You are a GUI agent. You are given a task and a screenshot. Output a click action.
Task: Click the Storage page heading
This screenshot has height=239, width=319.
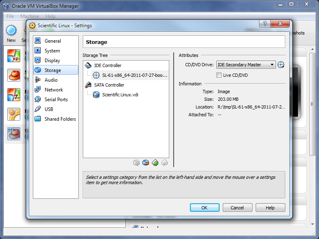(97, 42)
